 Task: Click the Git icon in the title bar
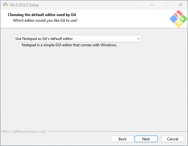pos(5,5)
